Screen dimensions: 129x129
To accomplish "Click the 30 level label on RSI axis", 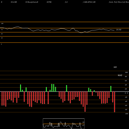I will (x=2, y=38).
